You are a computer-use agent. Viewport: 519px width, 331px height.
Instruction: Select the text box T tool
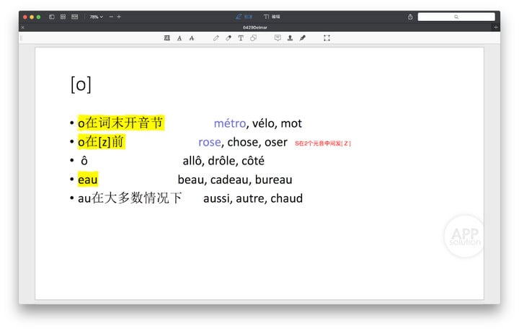coord(241,38)
